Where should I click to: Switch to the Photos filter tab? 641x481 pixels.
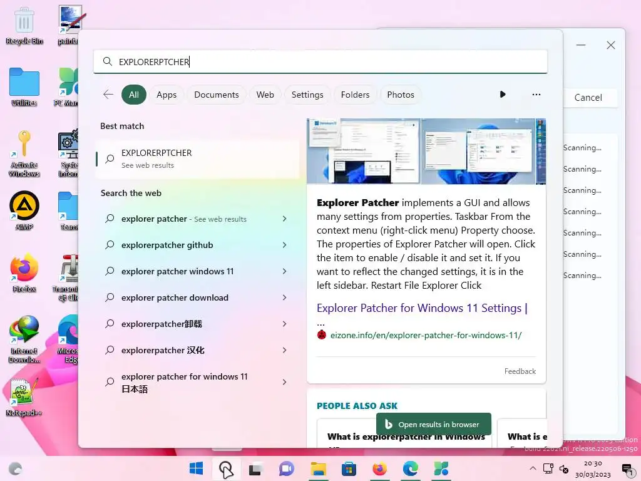(x=400, y=95)
